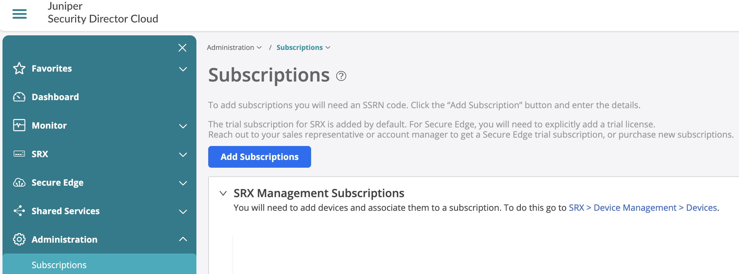
Task: Click the Add Subscriptions button
Action: click(x=259, y=157)
